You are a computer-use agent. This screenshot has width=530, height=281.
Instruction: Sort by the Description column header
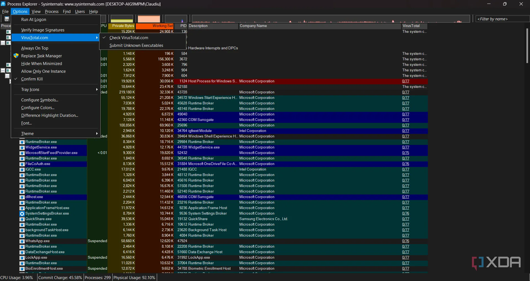[x=213, y=26]
